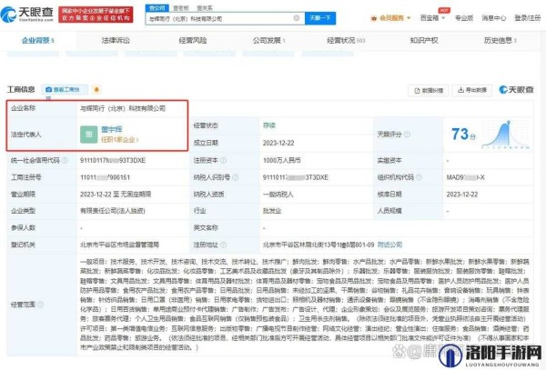
Task: Open the 公司发展 tab
Action: 268,41
